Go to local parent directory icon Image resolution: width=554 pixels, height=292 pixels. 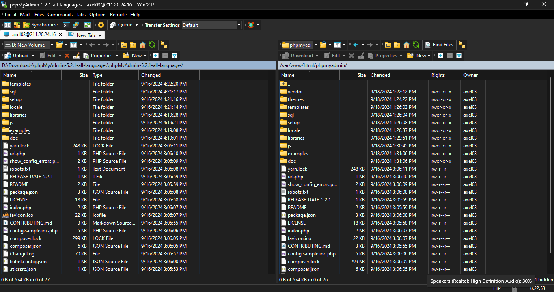124,45
